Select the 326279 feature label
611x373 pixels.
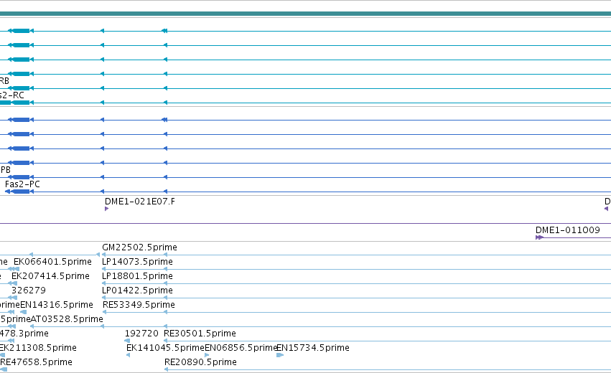pos(29,291)
